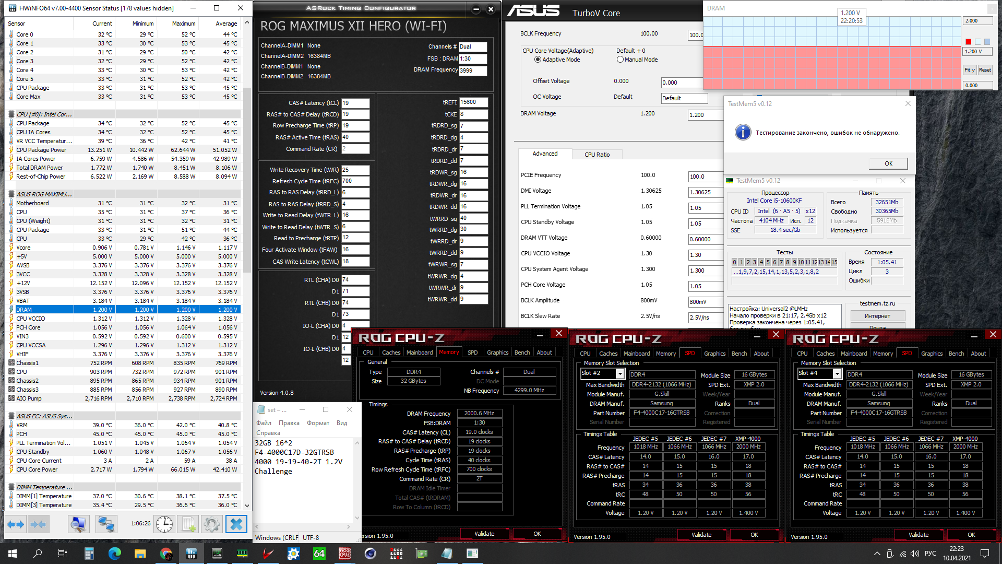Select Manual Mode radio button
The image size is (1002, 564).
620,60
